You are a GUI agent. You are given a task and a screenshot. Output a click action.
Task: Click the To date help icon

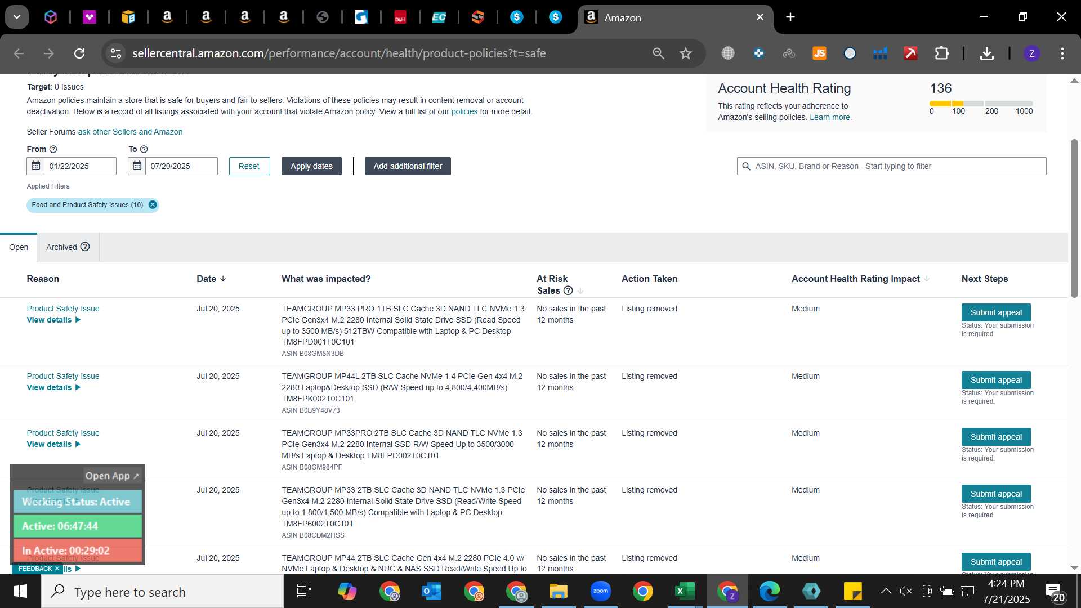[x=144, y=149]
